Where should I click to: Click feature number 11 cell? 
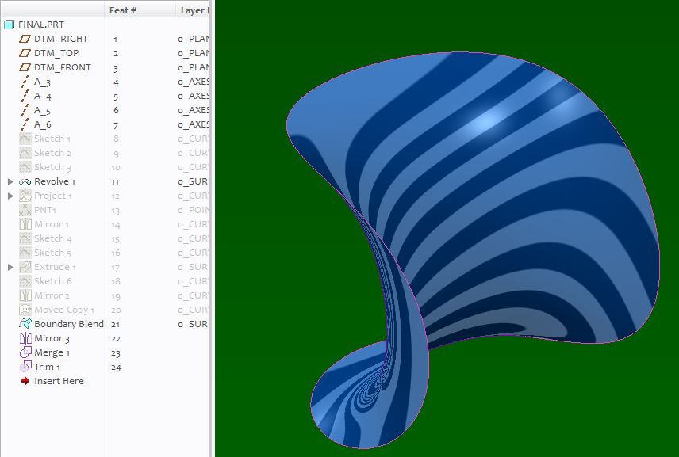(115, 182)
